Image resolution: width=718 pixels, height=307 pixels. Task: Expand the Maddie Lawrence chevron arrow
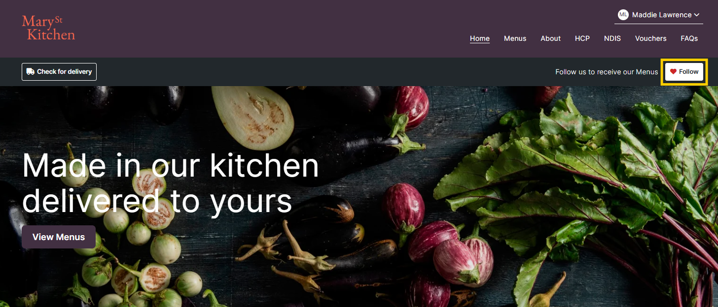tap(697, 15)
